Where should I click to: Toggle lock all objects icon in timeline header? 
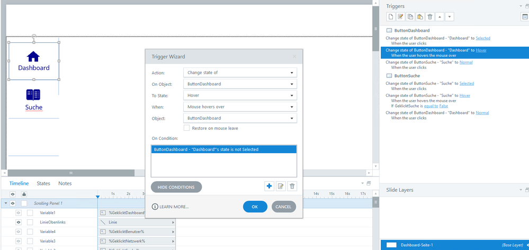[24, 194]
